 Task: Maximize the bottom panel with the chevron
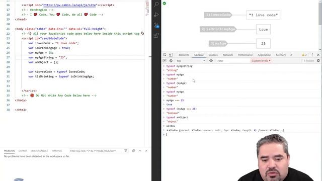click(140, 151)
